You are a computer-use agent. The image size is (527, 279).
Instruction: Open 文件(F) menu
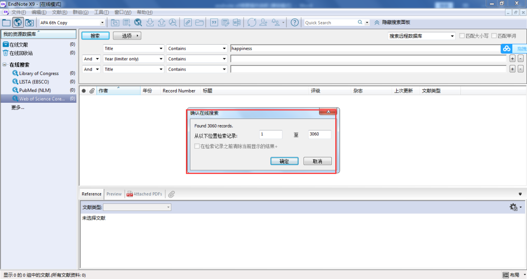click(x=19, y=12)
